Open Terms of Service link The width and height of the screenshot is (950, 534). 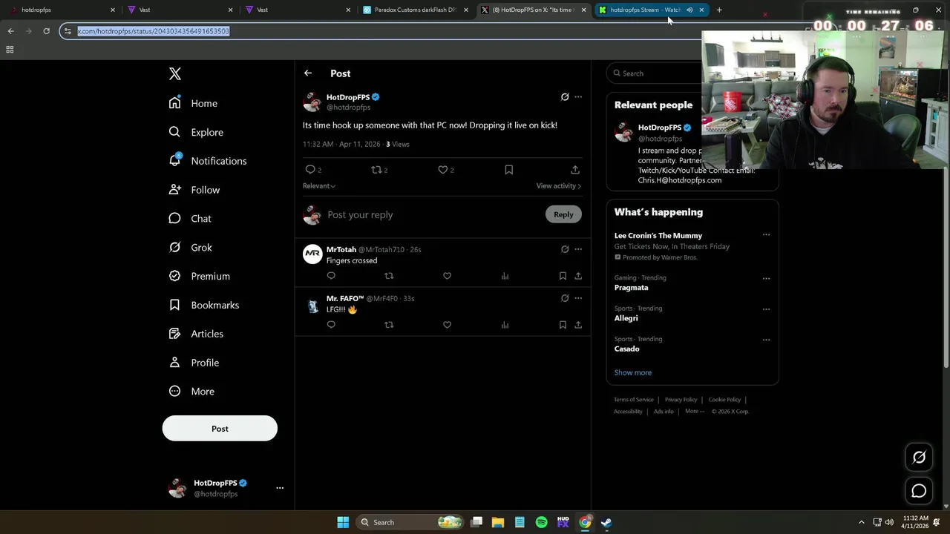[x=633, y=400]
